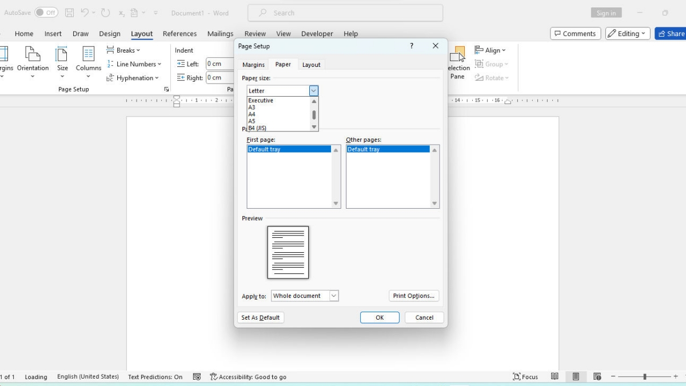686x386 pixels.
Task: Open the Columns layout icon
Action: [89, 55]
